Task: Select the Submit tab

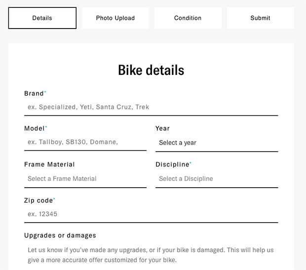Action: coord(260,18)
